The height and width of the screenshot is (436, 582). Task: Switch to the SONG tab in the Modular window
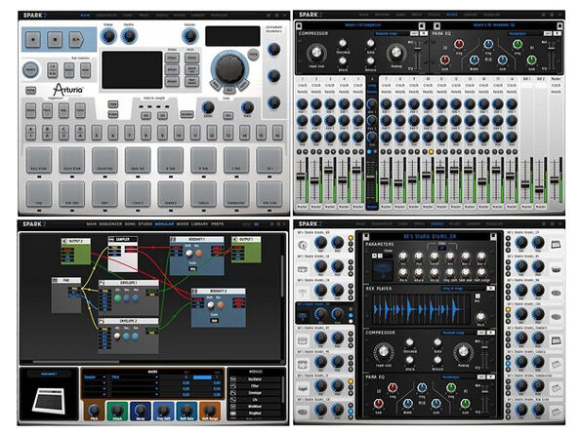click(130, 224)
